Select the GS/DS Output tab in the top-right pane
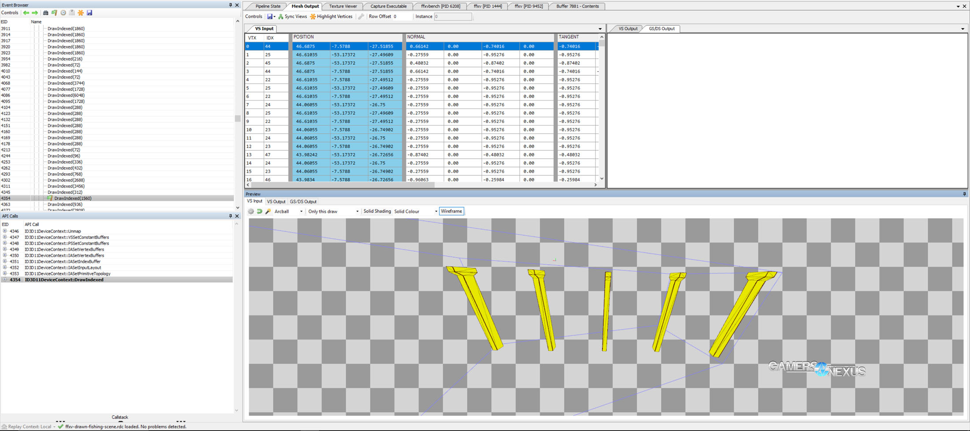This screenshot has width=970, height=431. 661,29
